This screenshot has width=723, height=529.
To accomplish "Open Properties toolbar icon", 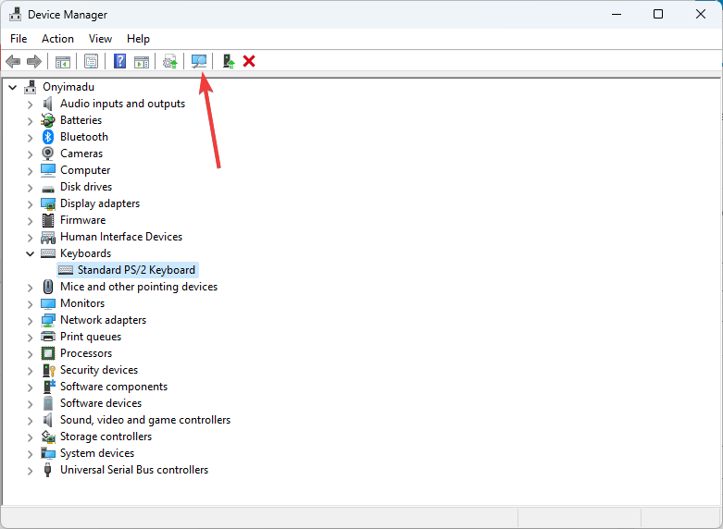I will click(x=92, y=61).
